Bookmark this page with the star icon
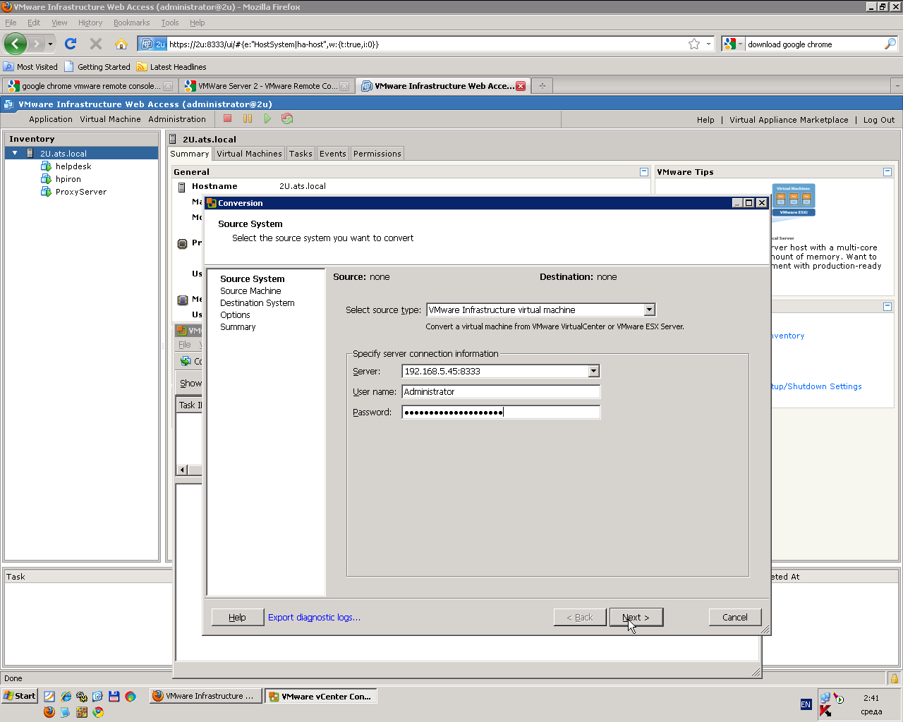 point(694,44)
